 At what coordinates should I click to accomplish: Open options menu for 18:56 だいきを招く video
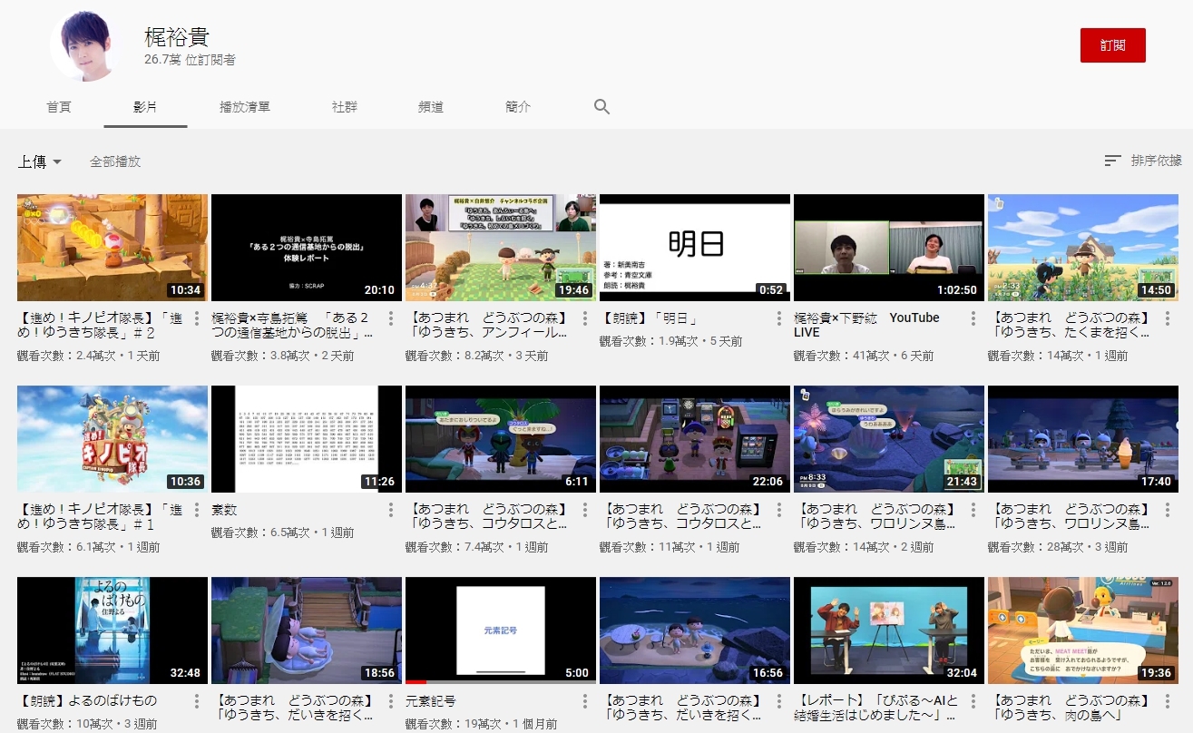coord(391,701)
